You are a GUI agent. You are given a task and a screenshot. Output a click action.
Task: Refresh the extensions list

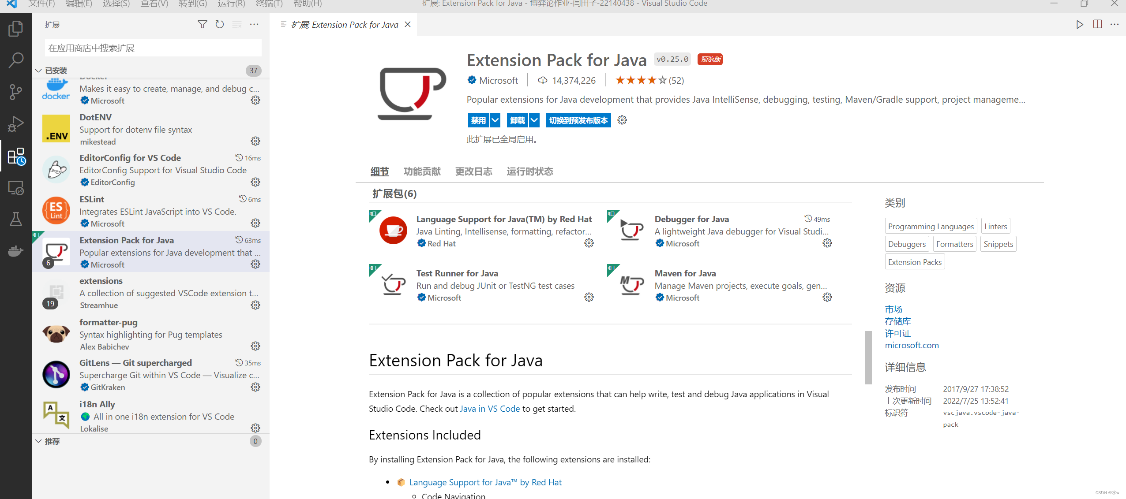[x=219, y=25]
